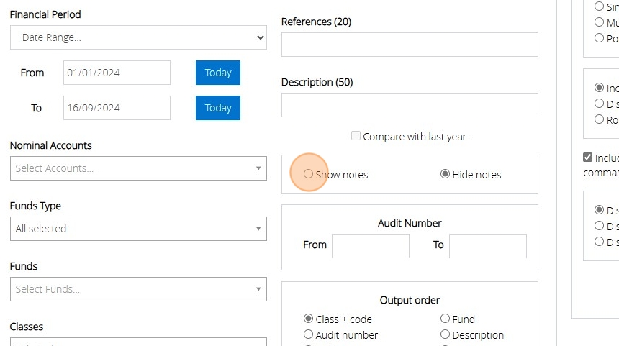The image size is (619, 346).
Task: Select the Show notes radio button
Action: [309, 174]
